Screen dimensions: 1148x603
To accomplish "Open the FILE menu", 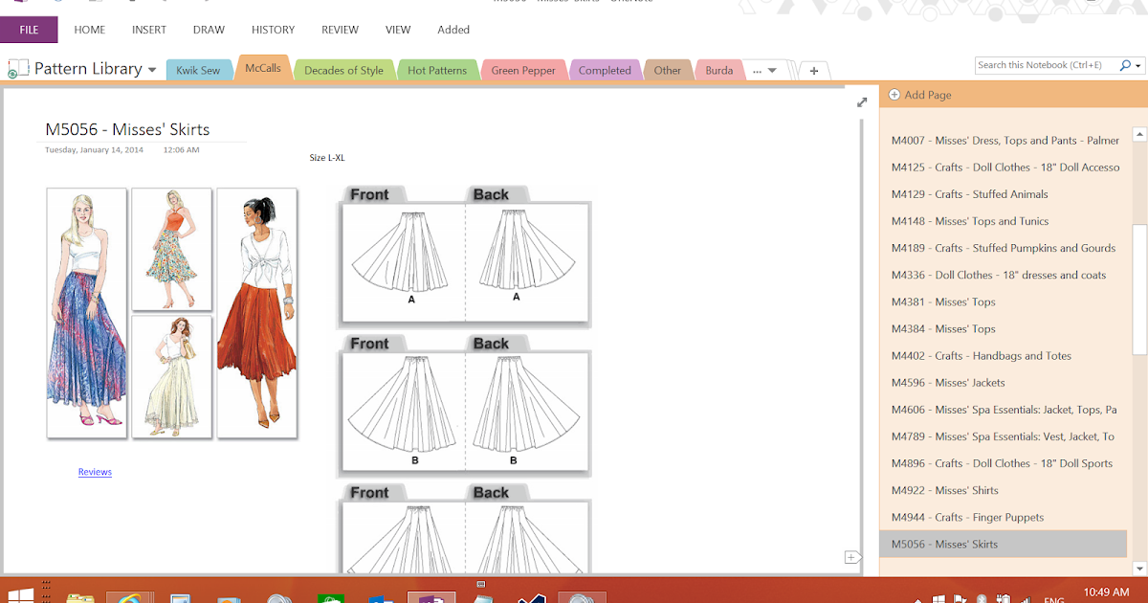I will (29, 30).
